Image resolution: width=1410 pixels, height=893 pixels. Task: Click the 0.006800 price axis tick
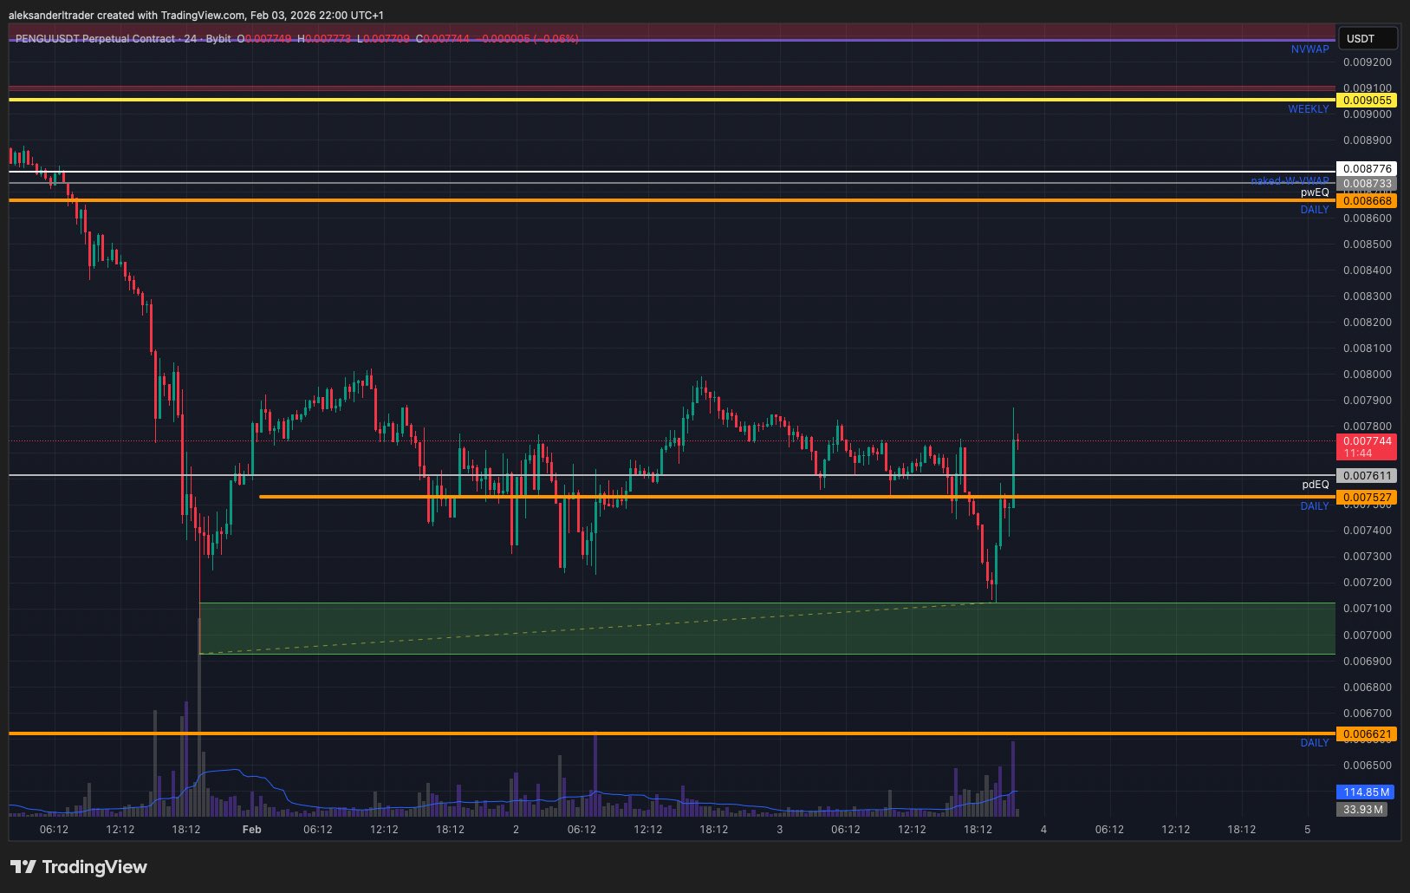(1368, 688)
